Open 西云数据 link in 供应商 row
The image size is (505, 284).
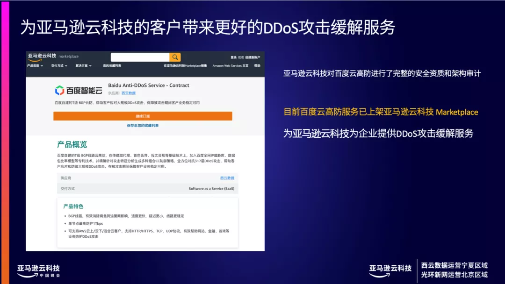tap(227, 178)
